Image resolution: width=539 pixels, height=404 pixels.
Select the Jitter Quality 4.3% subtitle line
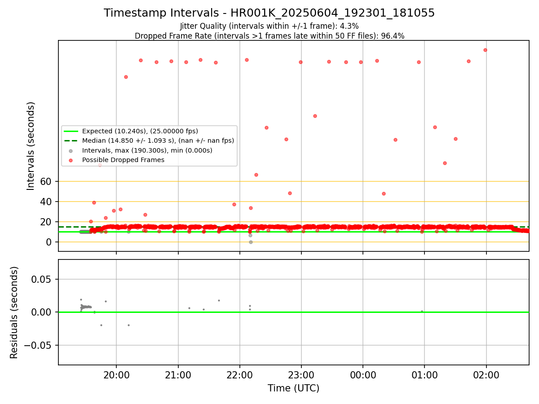point(269,26)
